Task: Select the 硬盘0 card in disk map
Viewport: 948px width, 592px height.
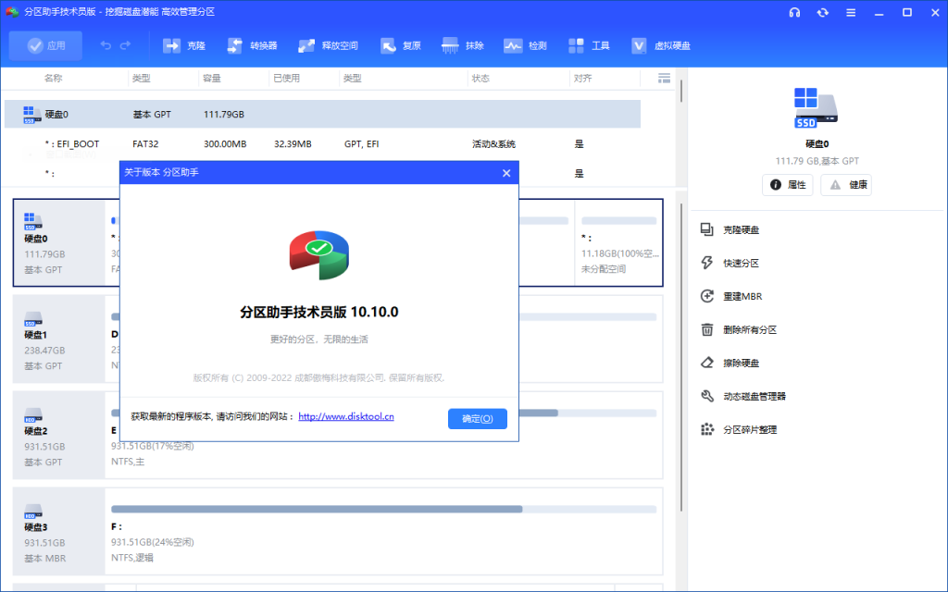Action: tap(58, 243)
